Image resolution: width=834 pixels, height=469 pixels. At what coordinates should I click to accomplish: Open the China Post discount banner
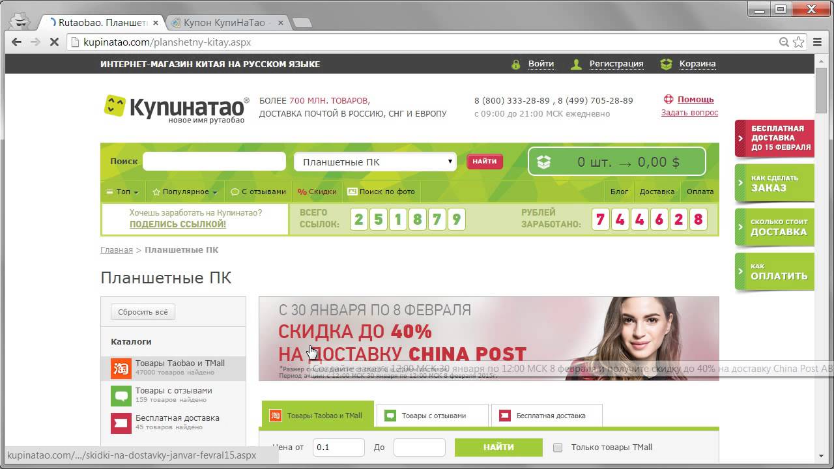[489, 339]
